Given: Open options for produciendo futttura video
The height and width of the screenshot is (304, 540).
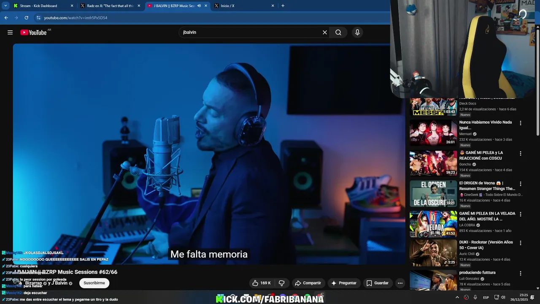Looking at the screenshot, I should 520,273.
